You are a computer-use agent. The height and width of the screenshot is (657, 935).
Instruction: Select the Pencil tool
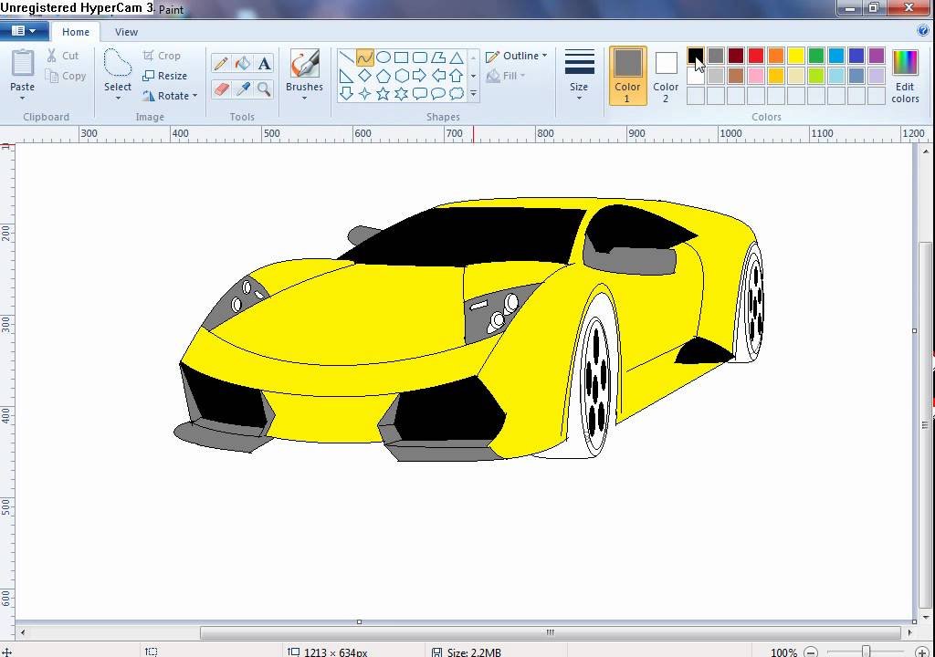pos(220,64)
